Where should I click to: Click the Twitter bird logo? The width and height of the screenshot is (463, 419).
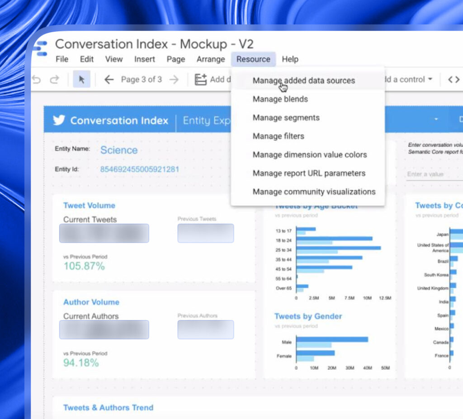(59, 120)
